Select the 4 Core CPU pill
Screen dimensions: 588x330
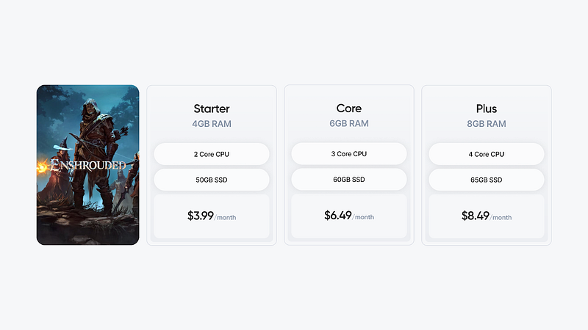pos(486,154)
